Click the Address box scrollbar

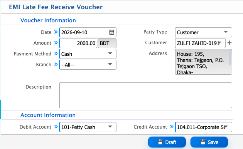[229, 57]
